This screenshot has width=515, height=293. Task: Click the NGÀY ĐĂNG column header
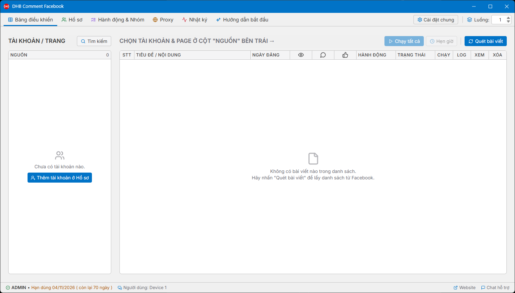270,55
